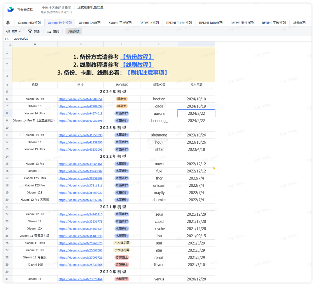Click the filter funnel icon
315x286 pixels.
pyautogui.click(x=30, y=31)
